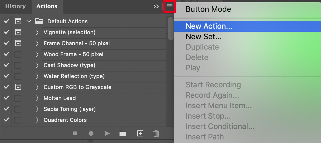
Task: Select New Set... menu entry
Action: click(204, 37)
